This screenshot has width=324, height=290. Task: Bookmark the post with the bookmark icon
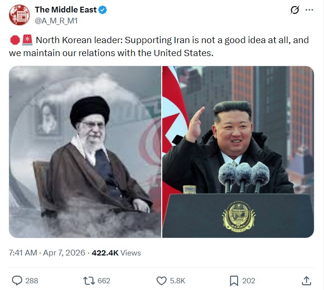pos(234,281)
